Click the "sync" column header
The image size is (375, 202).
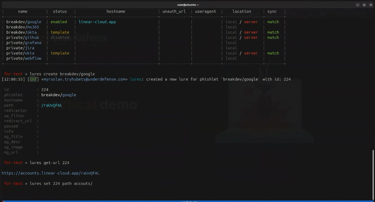click(272, 12)
